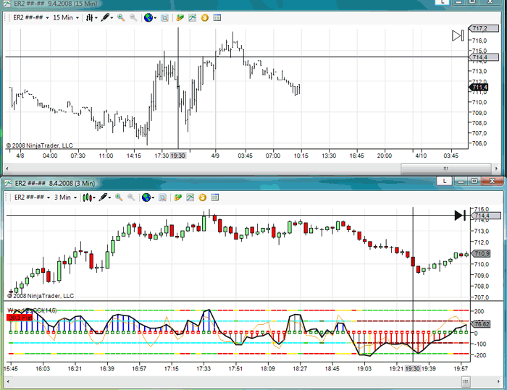
Task: Click the 714,4 price marker in top chart
Action: pos(479,56)
